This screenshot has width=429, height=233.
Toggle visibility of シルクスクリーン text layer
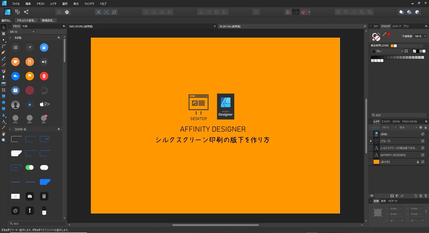[x=423, y=148]
